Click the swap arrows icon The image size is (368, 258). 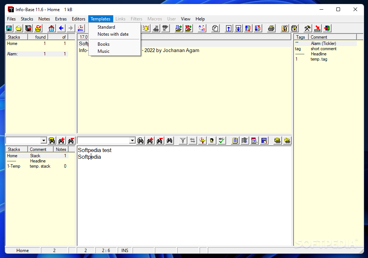point(193,141)
